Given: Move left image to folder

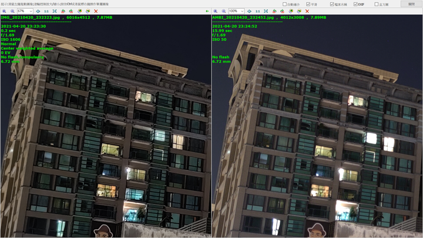Looking at the screenshot, I should (x=88, y=11).
